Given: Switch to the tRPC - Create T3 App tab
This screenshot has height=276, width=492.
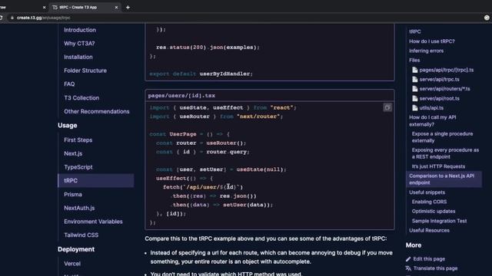Looking at the screenshot, I should pos(85,7).
